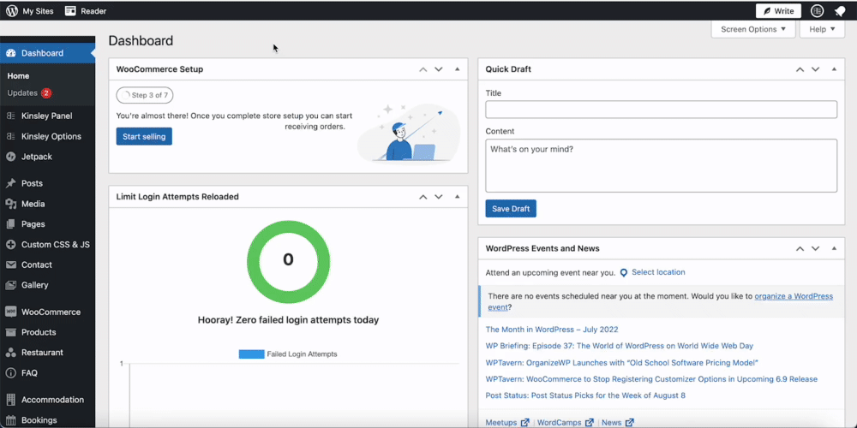The height and width of the screenshot is (428, 857).
Task: Open the Help dropdown
Action: (822, 29)
